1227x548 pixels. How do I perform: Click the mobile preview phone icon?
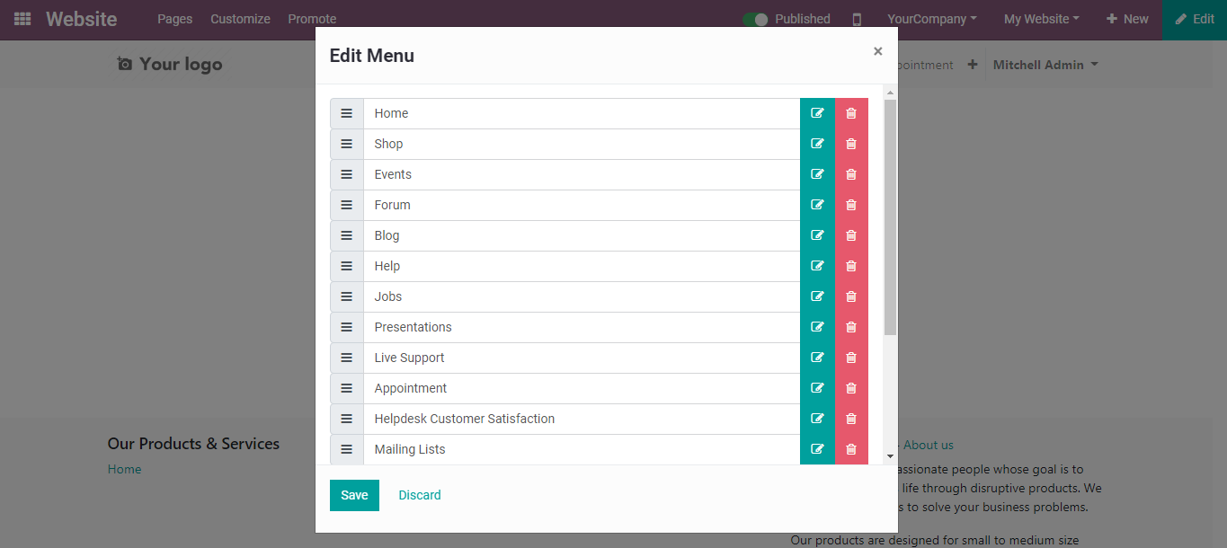click(857, 19)
